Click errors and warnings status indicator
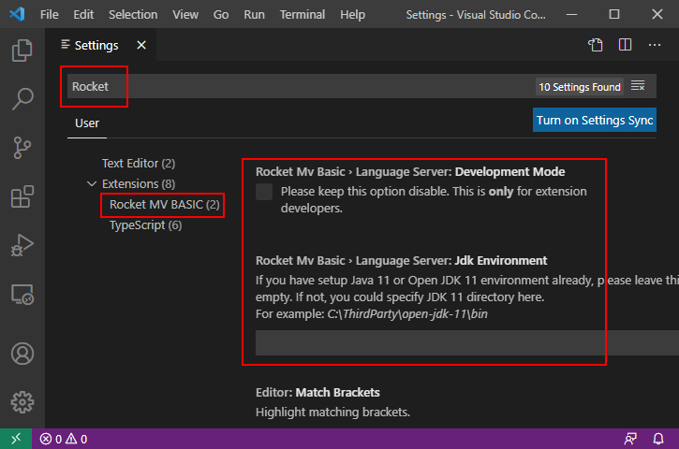679x449 pixels. click(x=64, y=439)
